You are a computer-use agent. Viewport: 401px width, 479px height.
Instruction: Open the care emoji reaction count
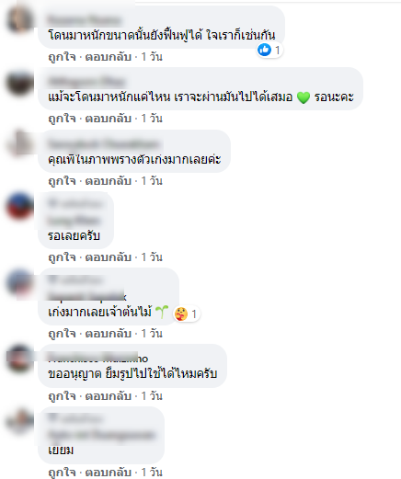(187, 314)
